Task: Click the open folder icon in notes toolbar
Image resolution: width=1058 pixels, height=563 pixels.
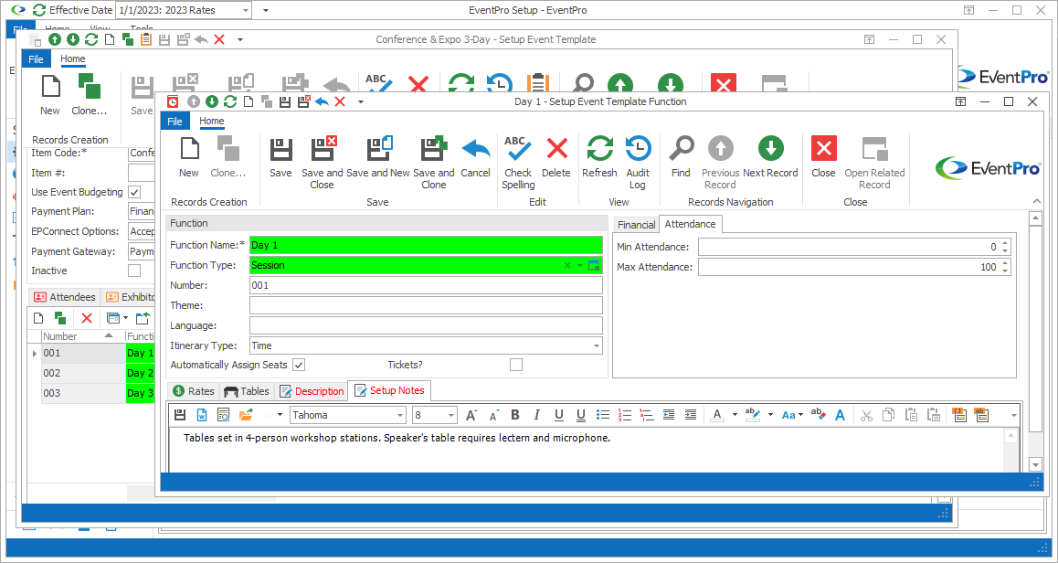Action: pyautogui.click(x=246, y=415)
